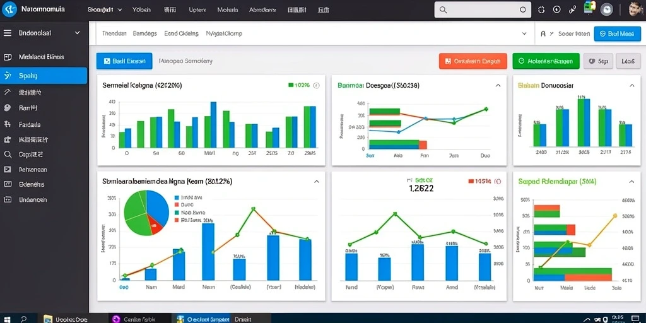Click the green Aolakiser button

(x=546, y=61)
